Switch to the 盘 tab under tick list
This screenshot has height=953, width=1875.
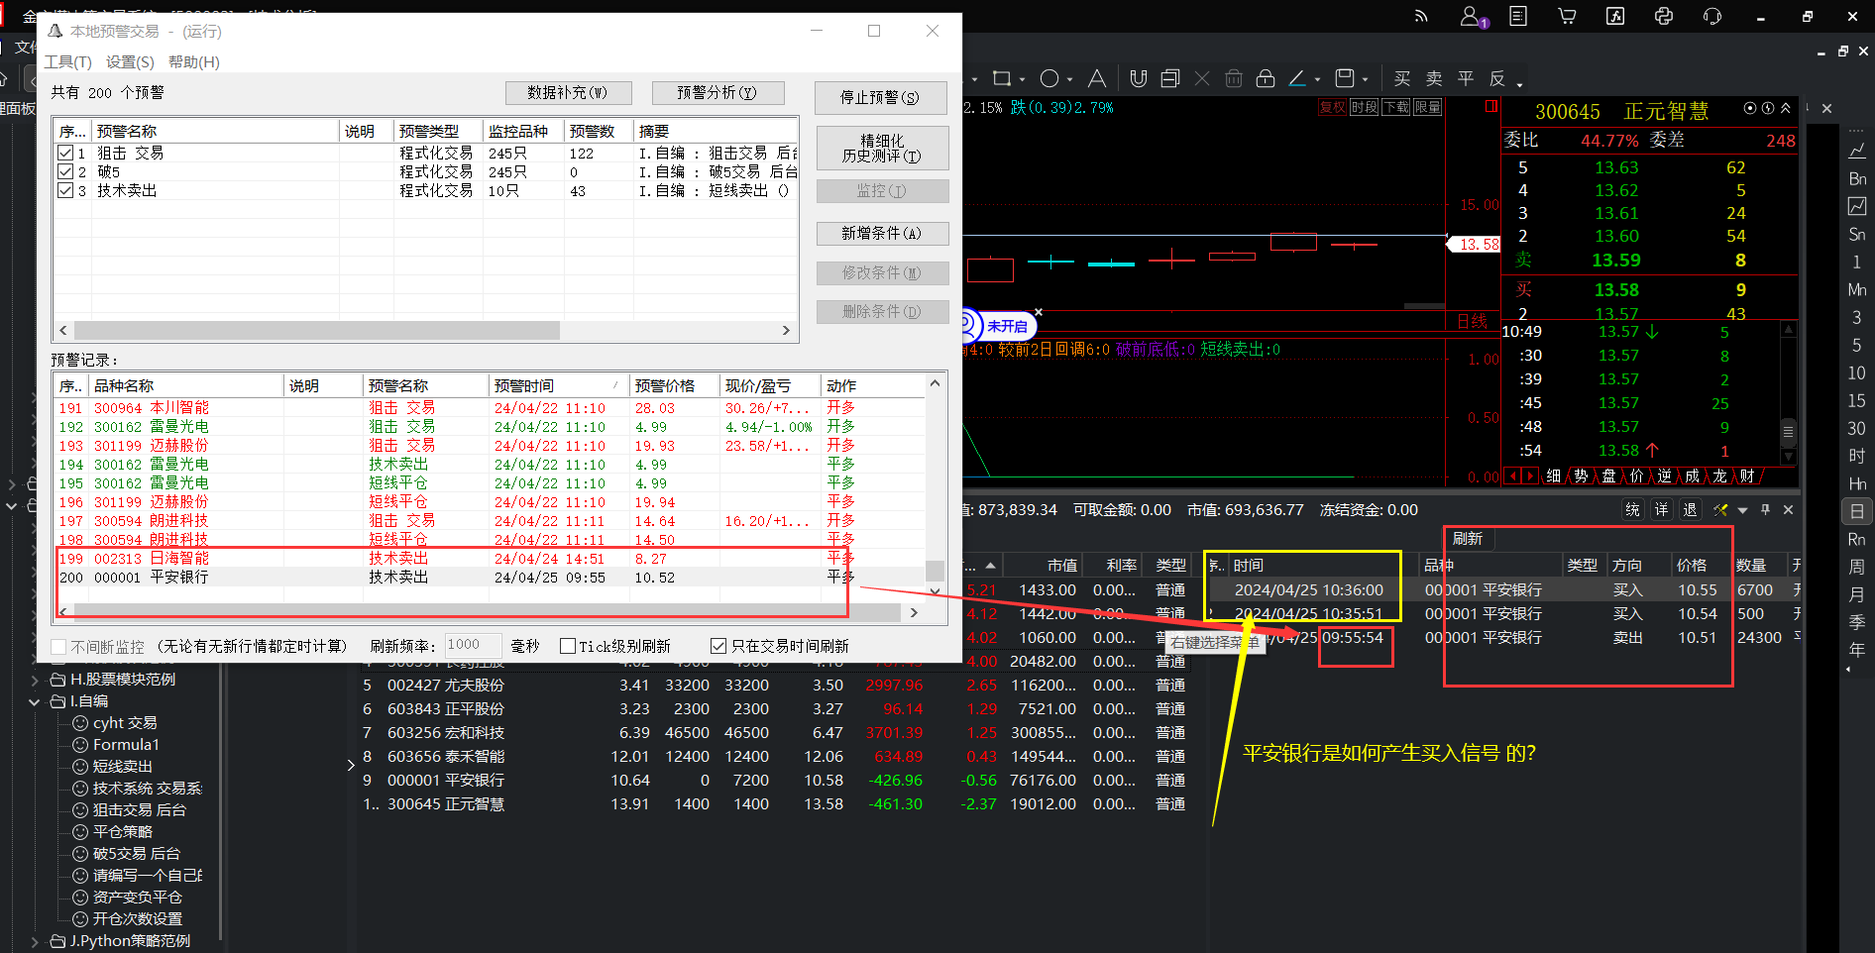1608,476
